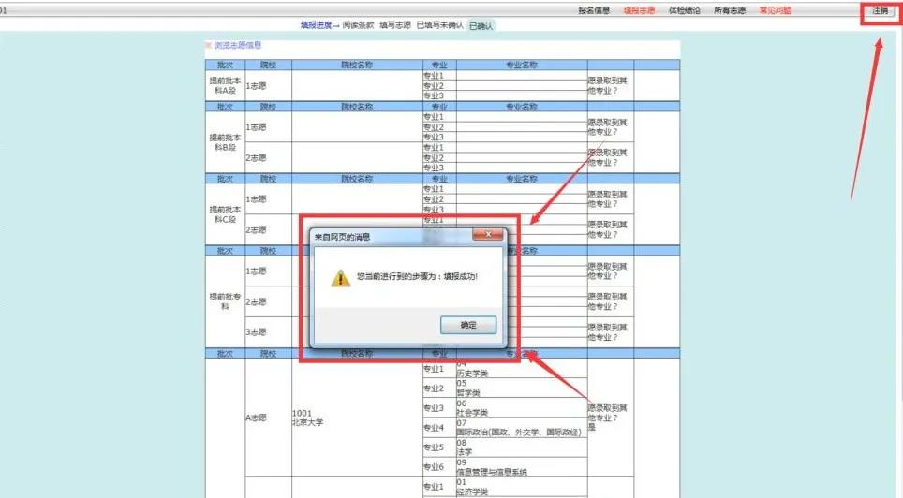Screen dimensions: 903x498
Task: Click the 注销 logout button
Action: click(880, 11)
